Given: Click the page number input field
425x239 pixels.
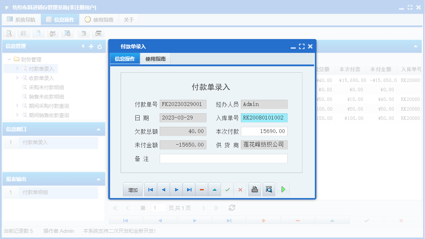Looking at the screenshot, I should tap(158, 208).
